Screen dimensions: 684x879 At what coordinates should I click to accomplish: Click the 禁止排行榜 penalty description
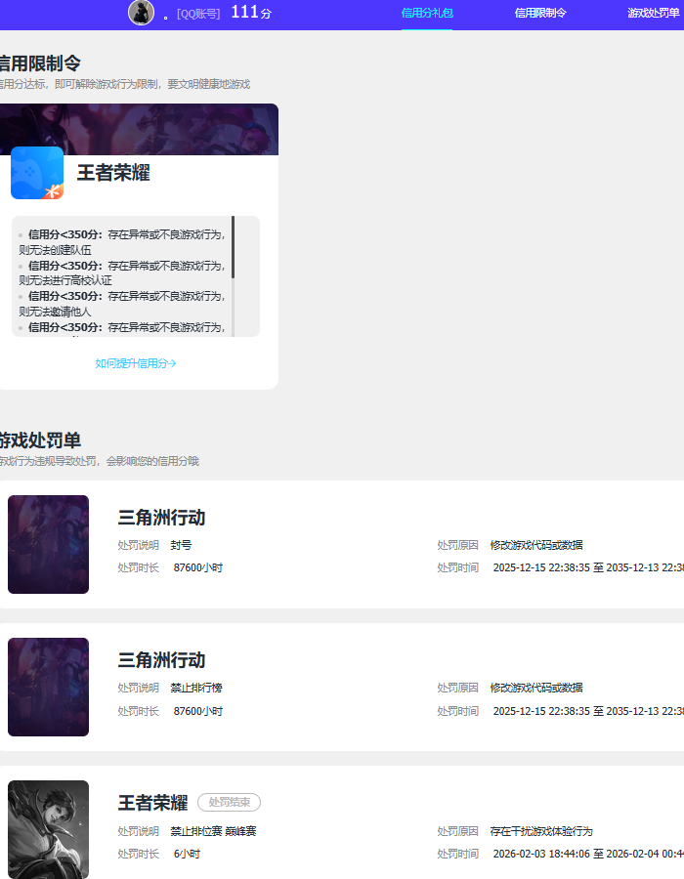tap(196, 688)
